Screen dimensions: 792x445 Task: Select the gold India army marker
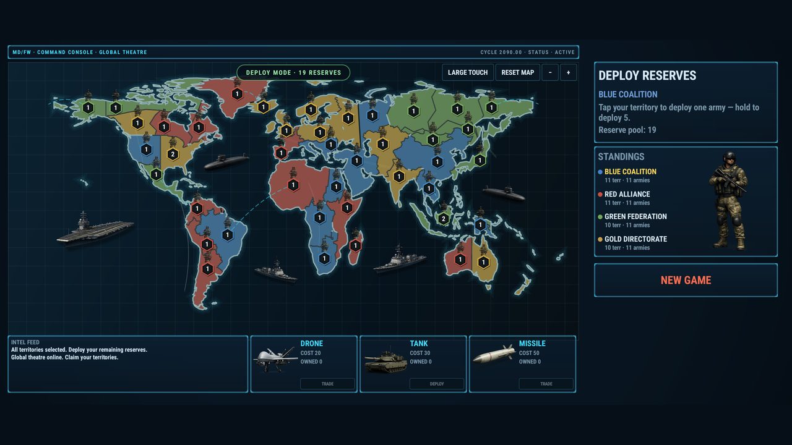point(399,177)
